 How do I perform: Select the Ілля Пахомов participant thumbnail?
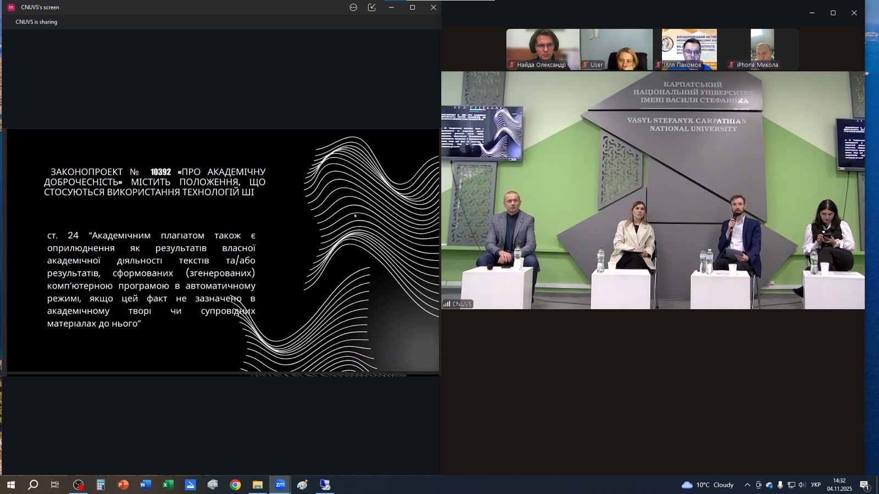[x=689, y=49]
